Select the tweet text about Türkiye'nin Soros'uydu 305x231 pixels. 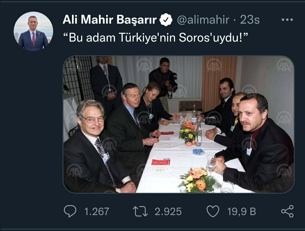pyautogui.click(x=156, y=37)
